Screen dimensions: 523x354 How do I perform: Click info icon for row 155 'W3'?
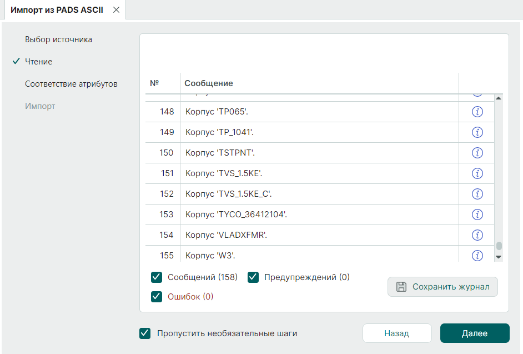(476, 256)
